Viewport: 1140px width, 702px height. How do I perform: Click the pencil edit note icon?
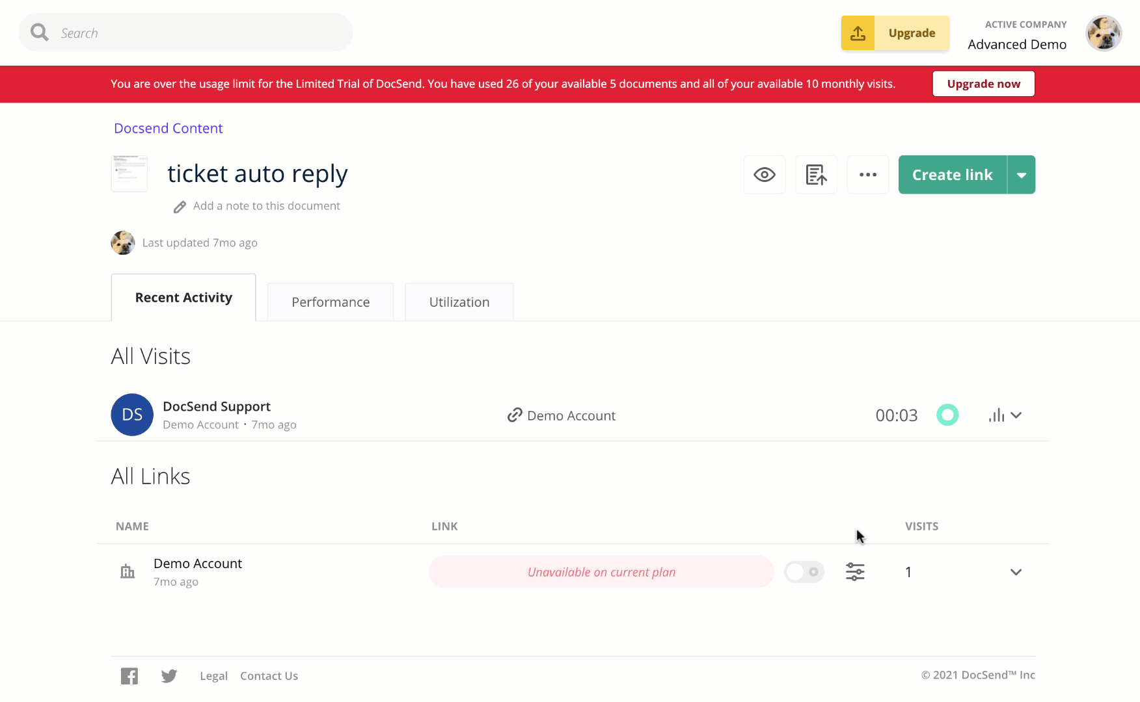pos(180,207)
